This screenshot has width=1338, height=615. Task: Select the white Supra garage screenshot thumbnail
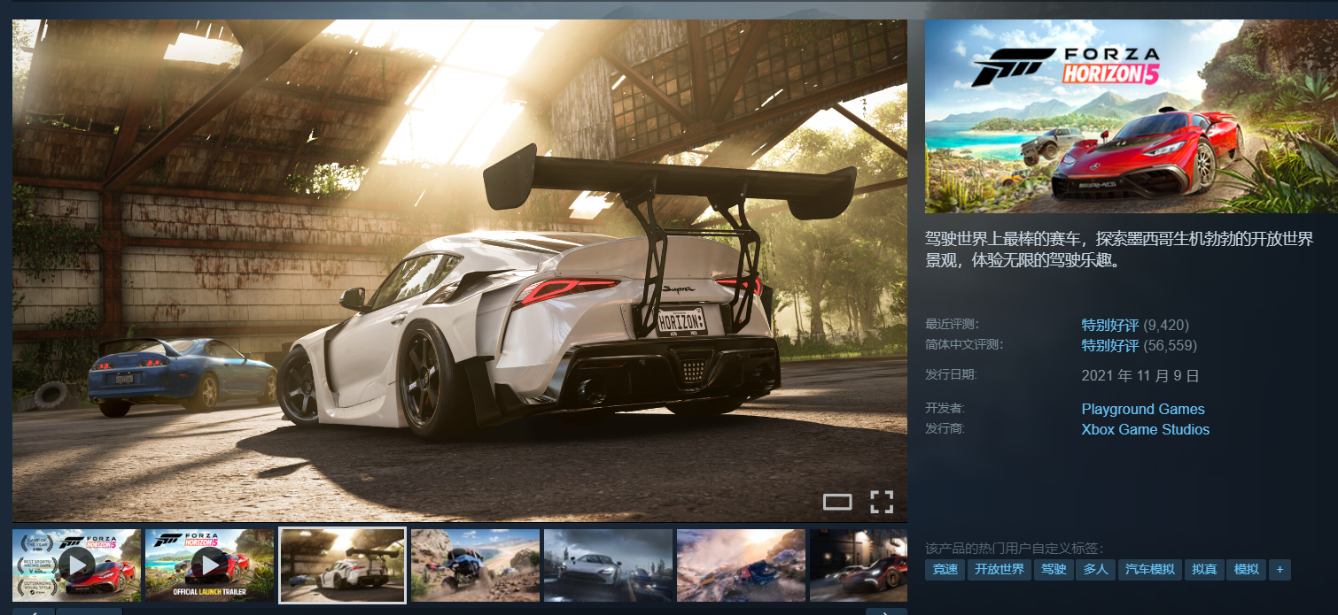(x=342, y=565)
